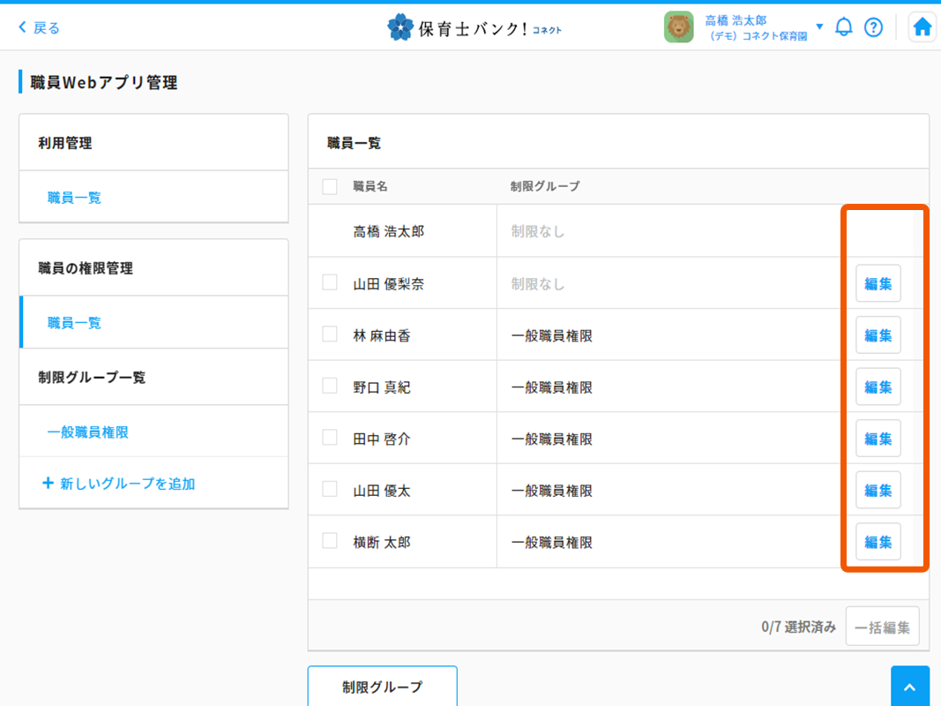Edit permissions for 横断 太郎
This screenshot has height=706, width=941.
pos(878,542)
